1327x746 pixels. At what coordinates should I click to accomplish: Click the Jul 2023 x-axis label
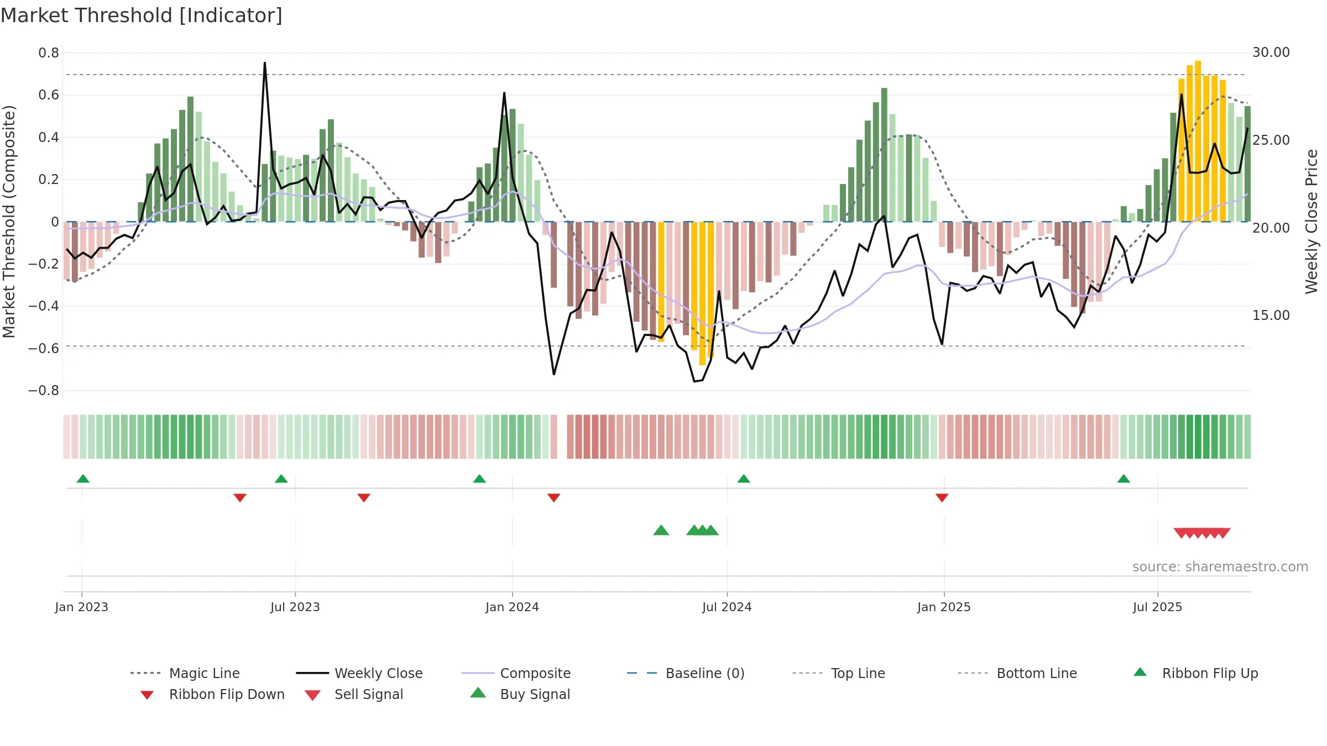(x=295, y=607)
